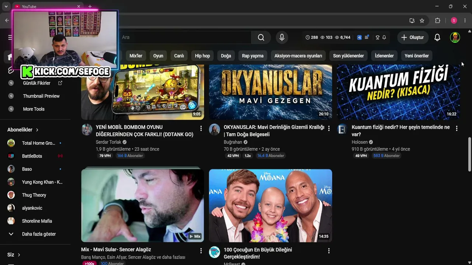472x265 pixels.
Task: Click the Baso channel avatar
Action: click(x=11, y=169)
